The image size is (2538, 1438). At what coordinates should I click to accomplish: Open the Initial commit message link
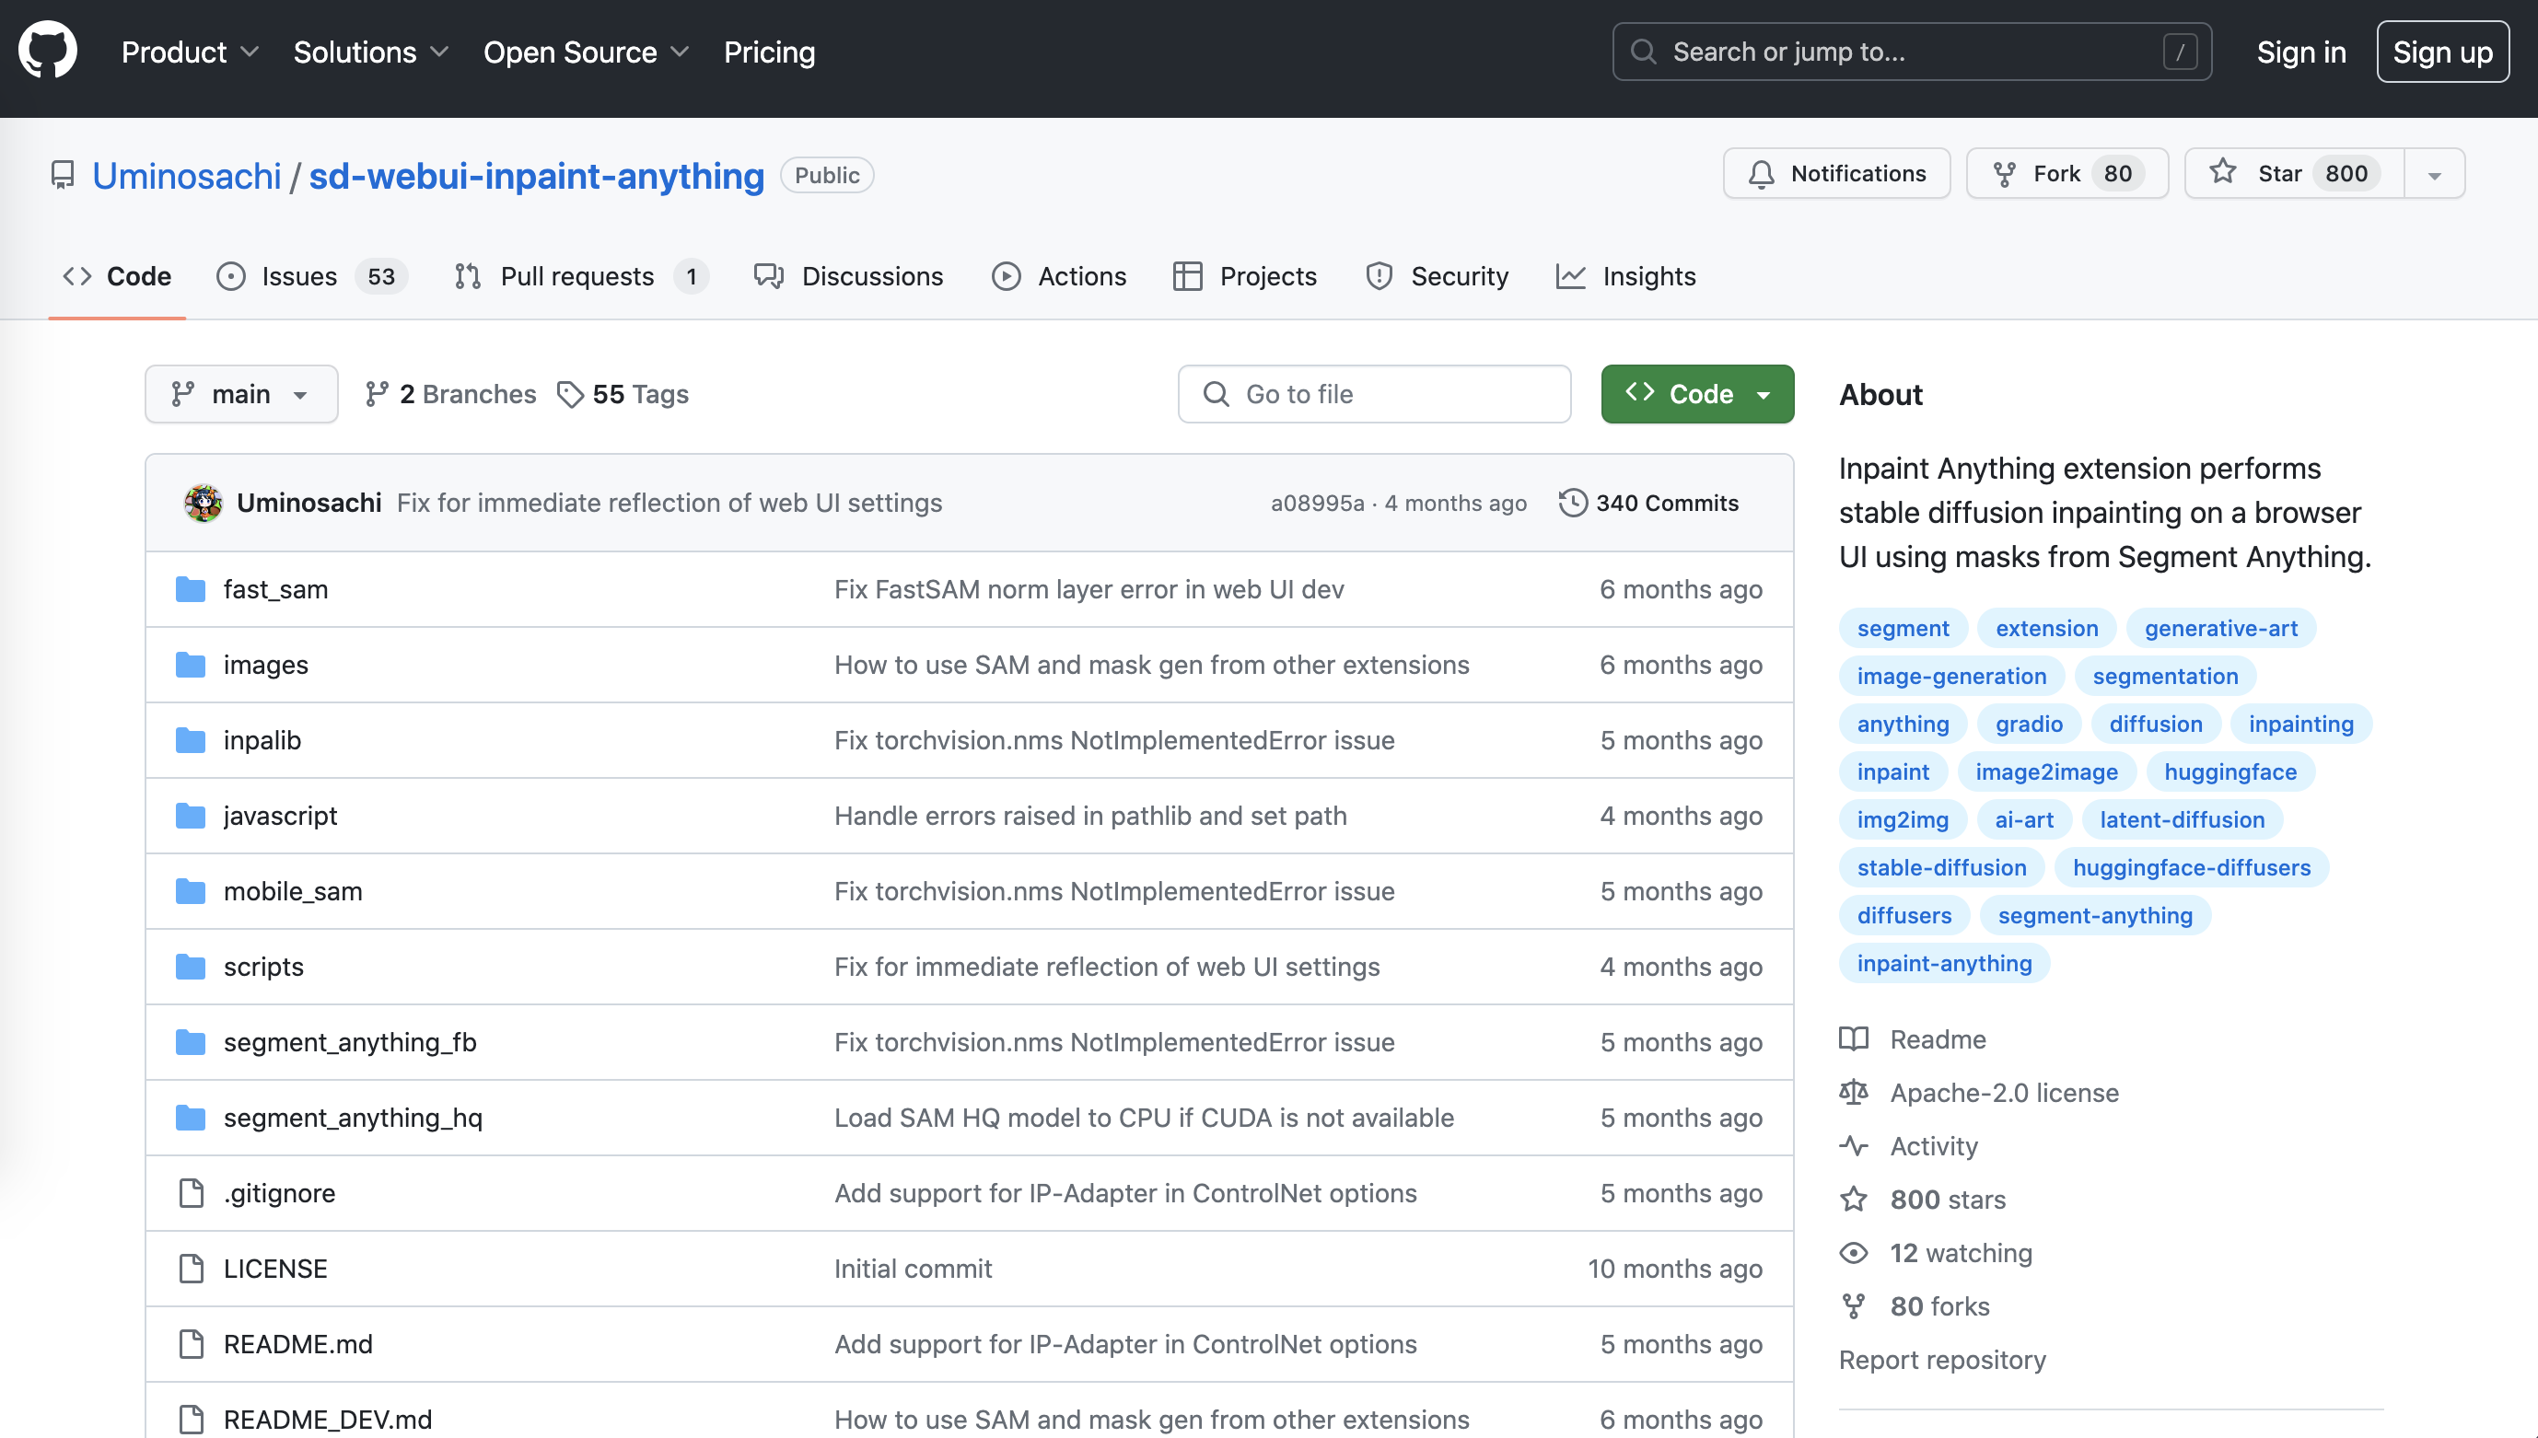tap(912, 1268)
